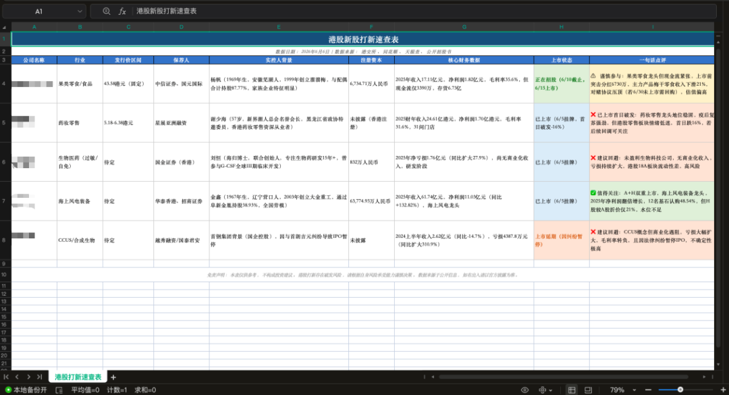Click the horizontal scrollbar thumb
729x395 pixels.
[563, 377]
